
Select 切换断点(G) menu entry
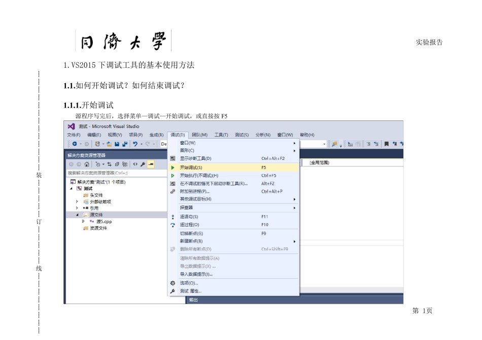click(233, 234)
